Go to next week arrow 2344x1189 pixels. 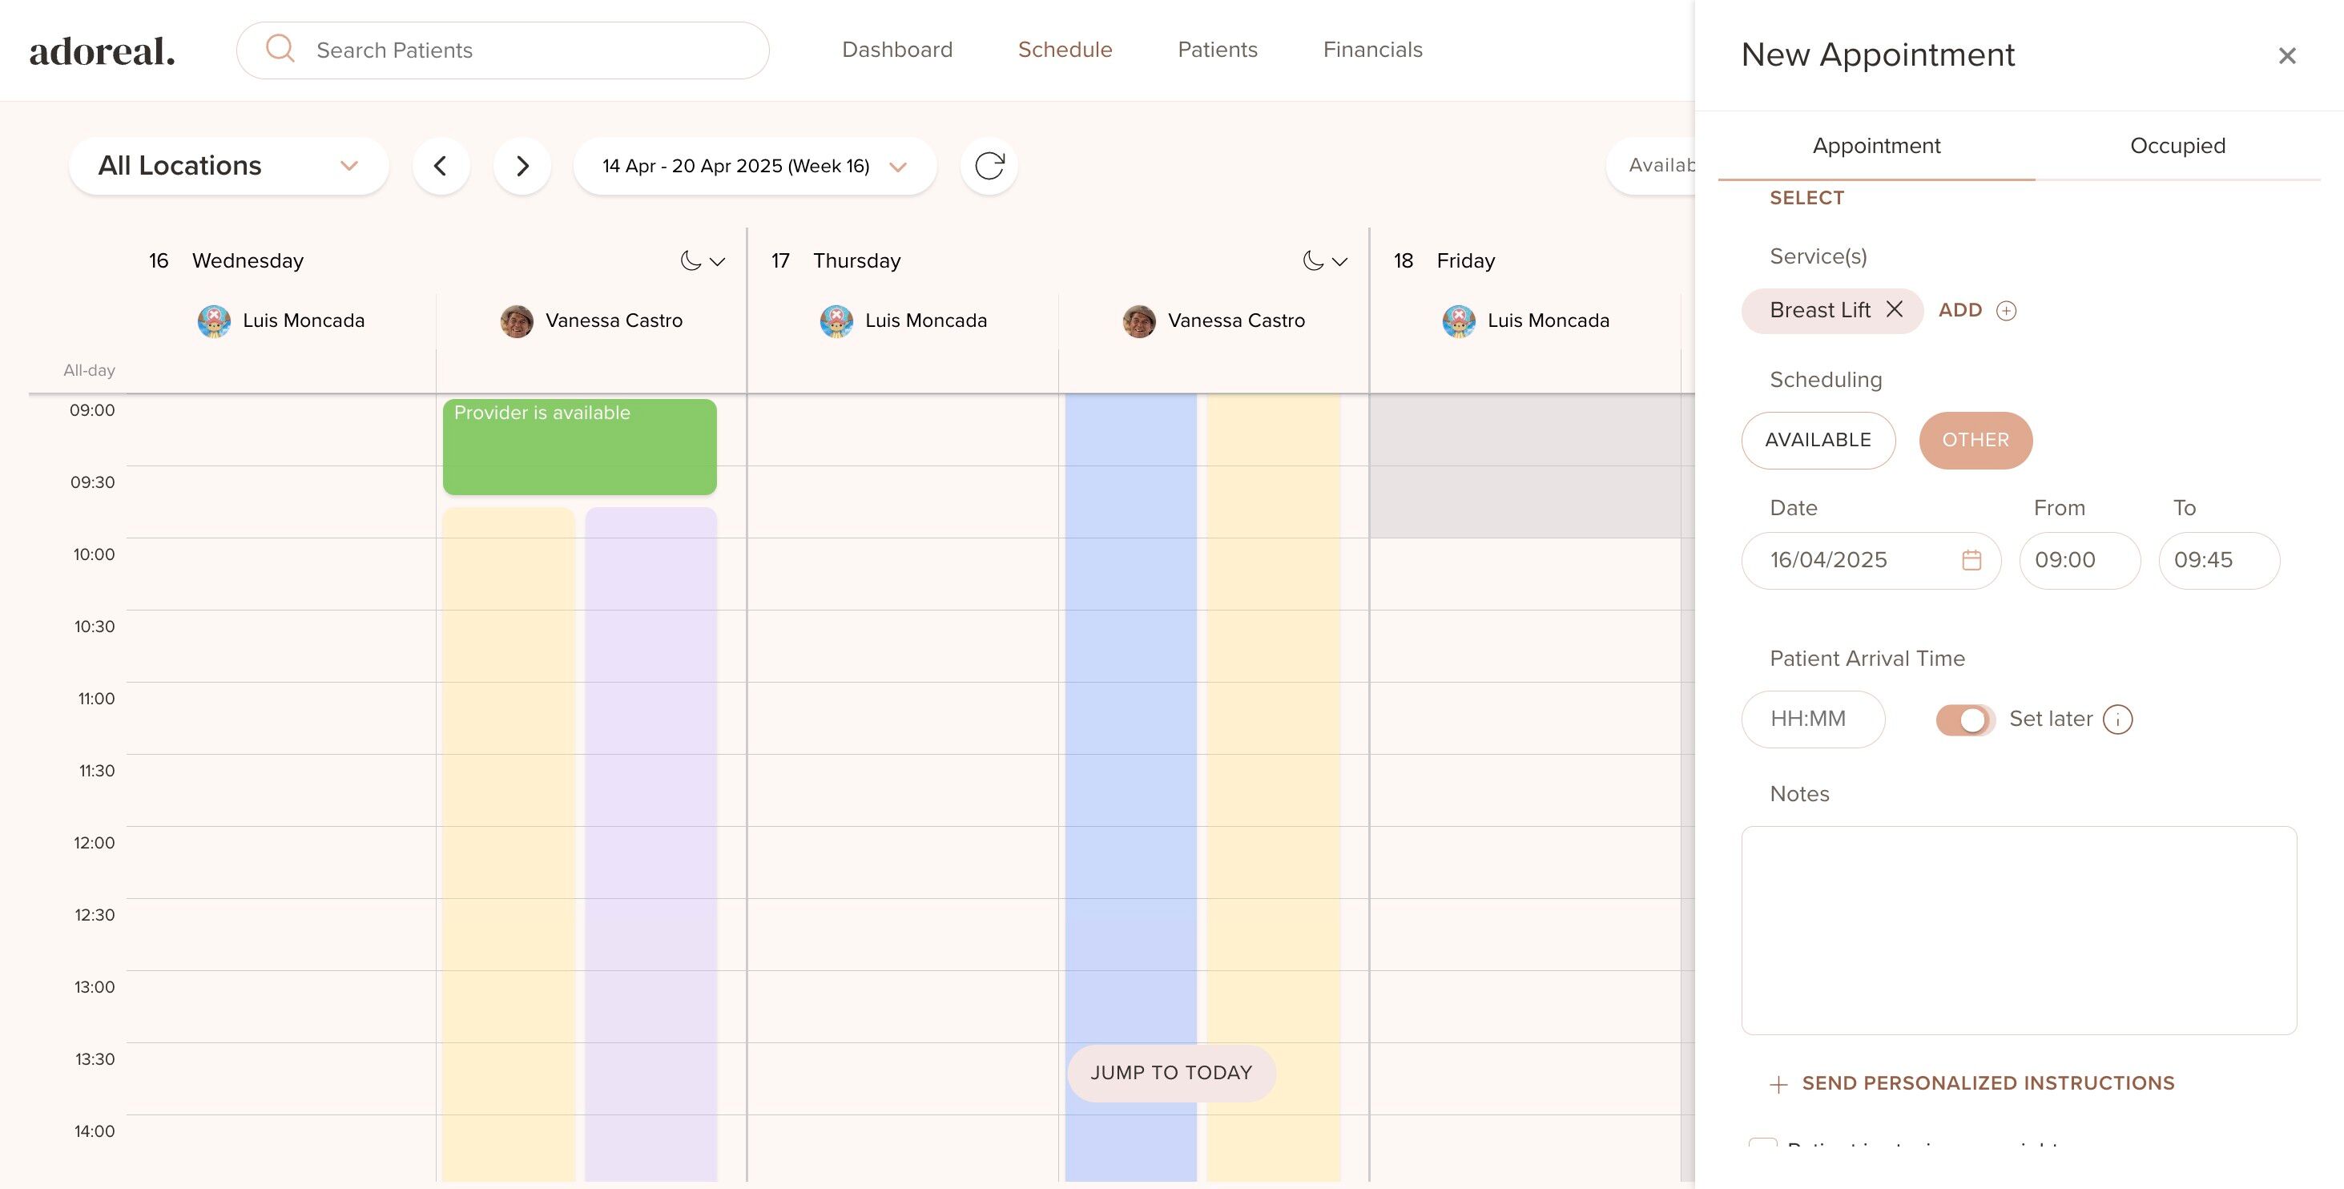point(522,166)
